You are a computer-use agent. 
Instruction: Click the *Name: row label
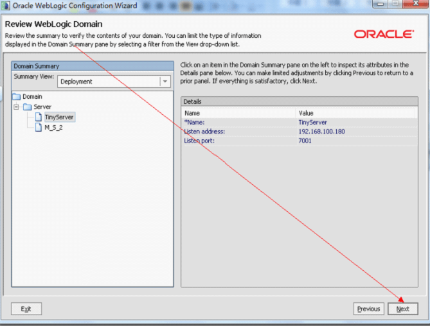pos(195,123)
